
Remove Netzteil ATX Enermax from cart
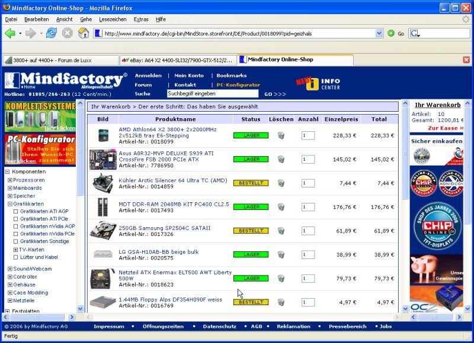281,278
